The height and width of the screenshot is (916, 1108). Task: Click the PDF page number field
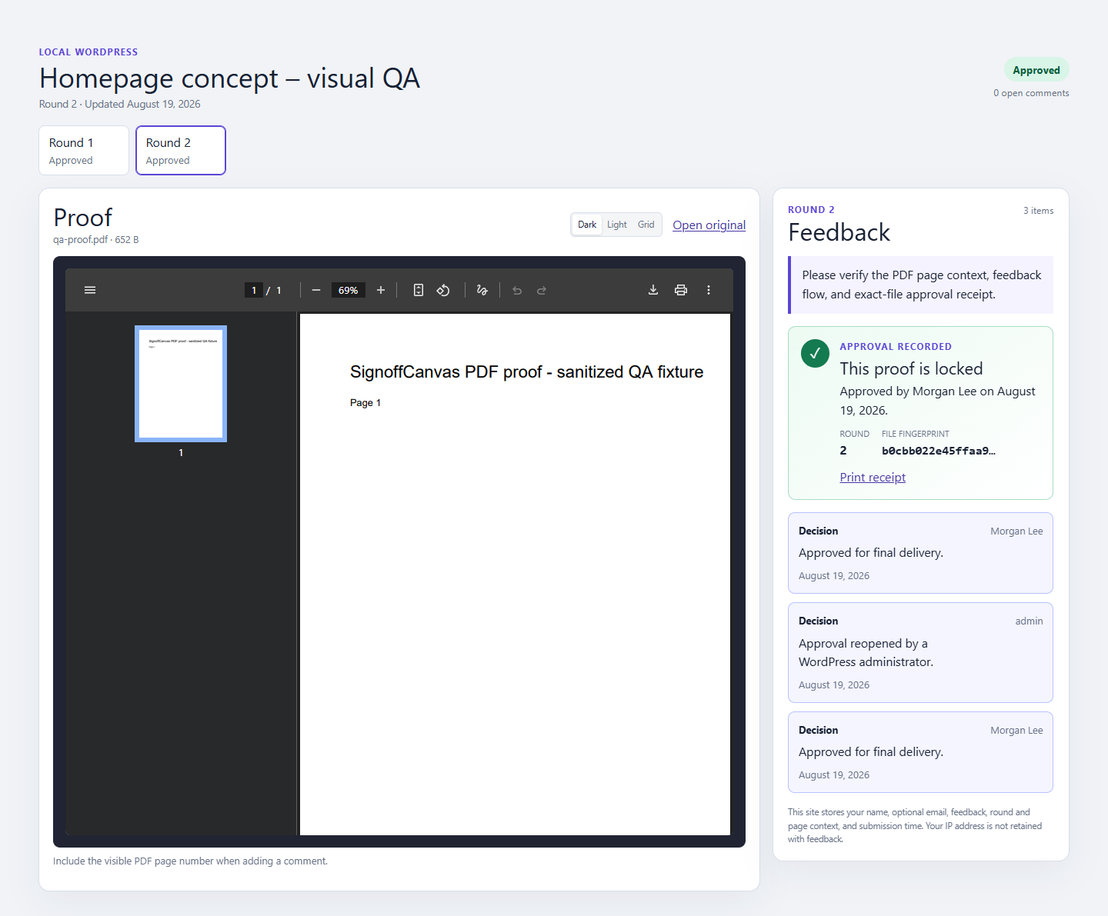[254, 290]
